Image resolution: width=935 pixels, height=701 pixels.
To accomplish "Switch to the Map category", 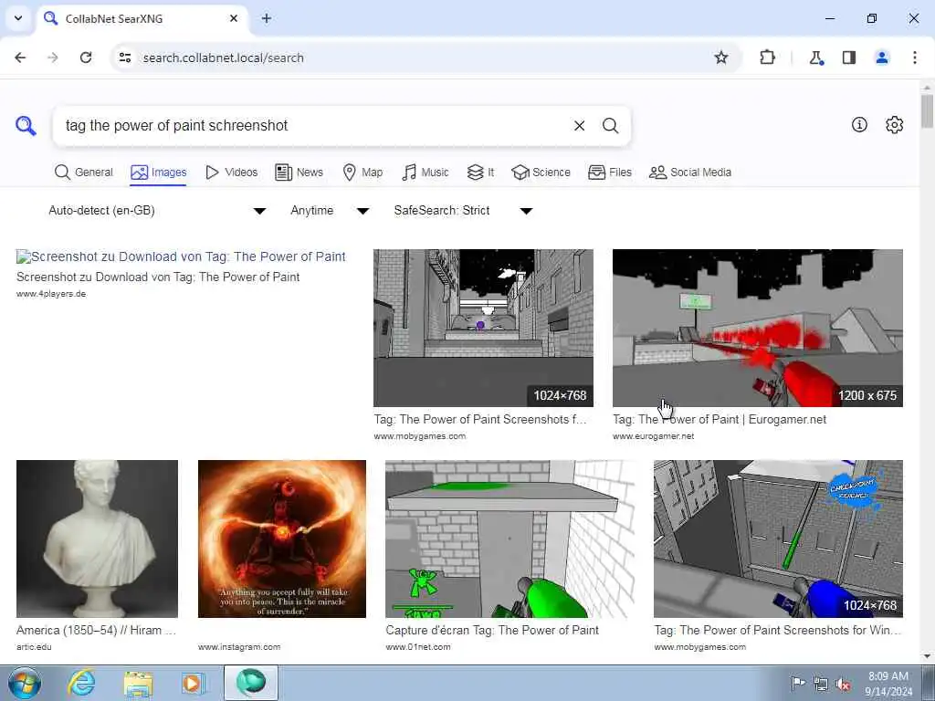I will tap(362, 173).
